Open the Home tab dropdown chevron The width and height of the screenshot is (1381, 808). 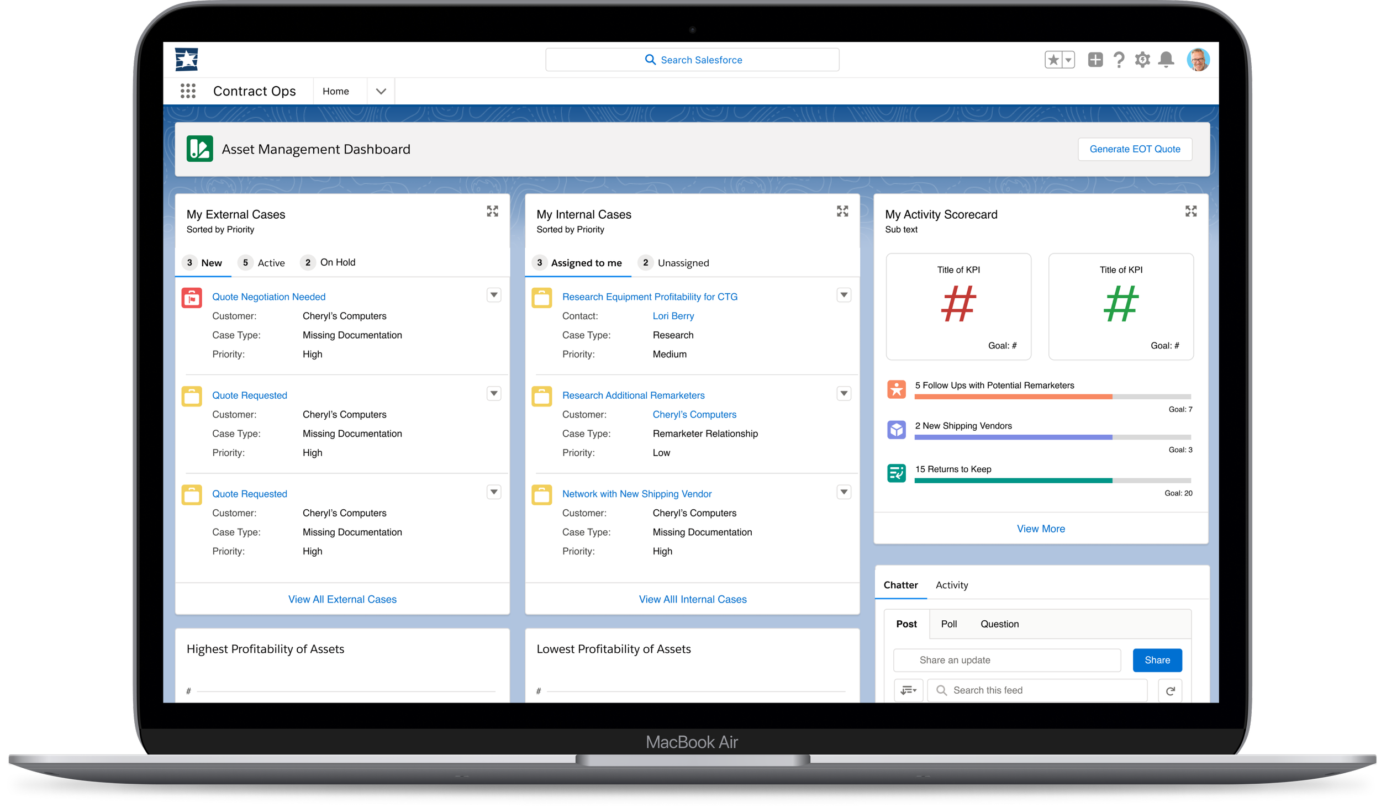point(381,92)
